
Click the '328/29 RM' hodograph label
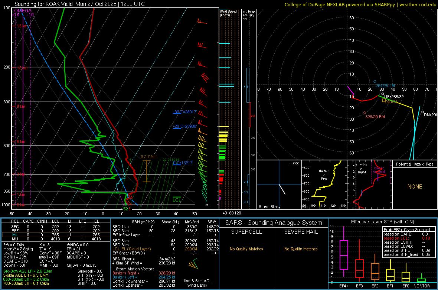pyautogui.click(x=375, y=117)
